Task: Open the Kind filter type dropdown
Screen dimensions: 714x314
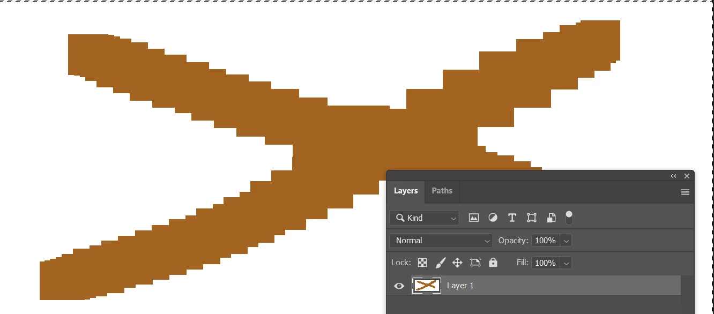Action: 424,218
